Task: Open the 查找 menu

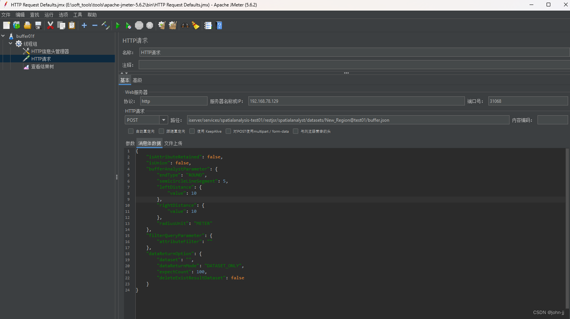Action: [35, 15]
